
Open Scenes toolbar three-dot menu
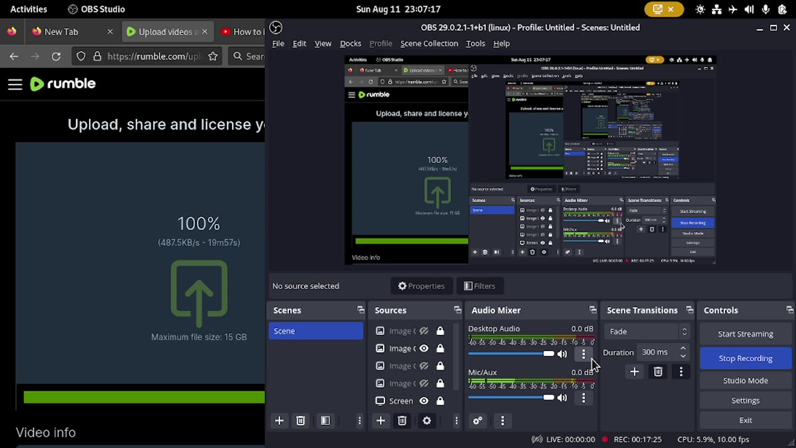click(359, 421)
